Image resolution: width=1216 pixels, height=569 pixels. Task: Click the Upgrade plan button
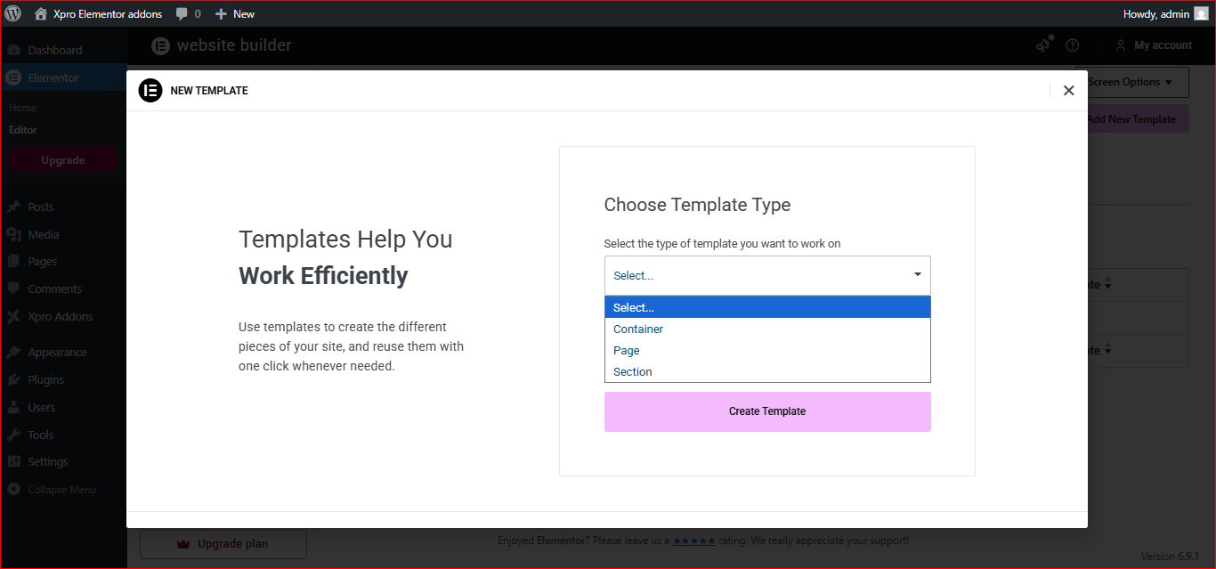click(x=223, y=544)
